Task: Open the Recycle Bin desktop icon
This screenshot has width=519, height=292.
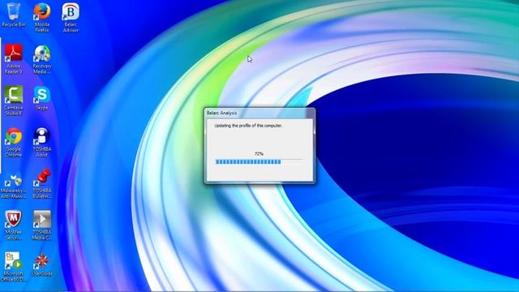Action: [x=14, y=15]
